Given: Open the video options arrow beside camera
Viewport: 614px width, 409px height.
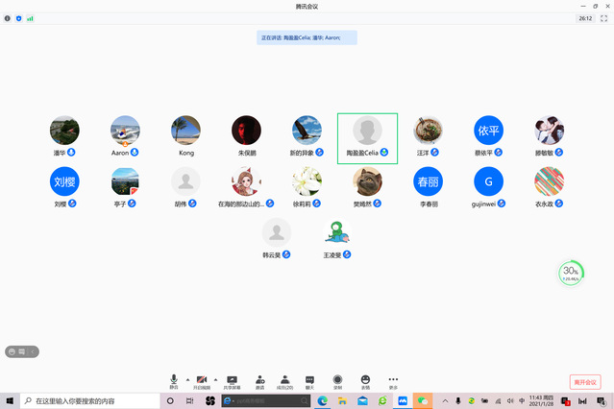Looking at the screenshot, I should [x=215, y=379].
